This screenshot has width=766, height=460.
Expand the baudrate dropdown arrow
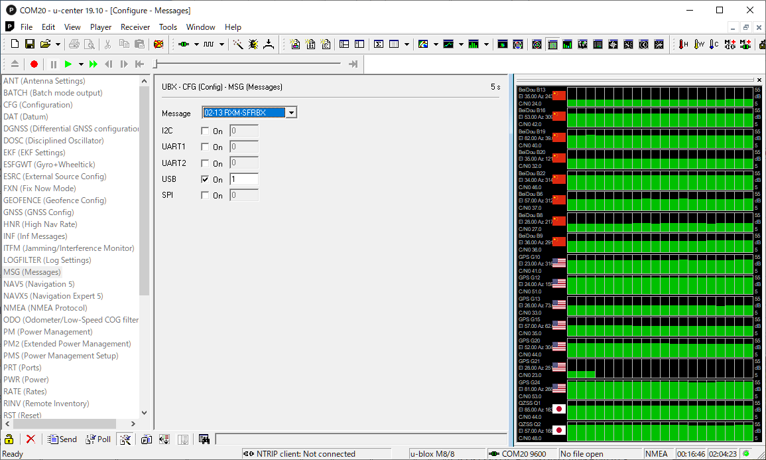[x=222, y=44]
